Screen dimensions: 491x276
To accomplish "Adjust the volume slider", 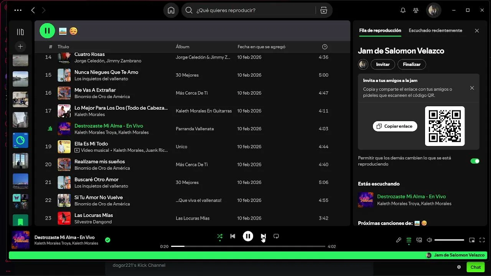I will click(x=449, y=240).
